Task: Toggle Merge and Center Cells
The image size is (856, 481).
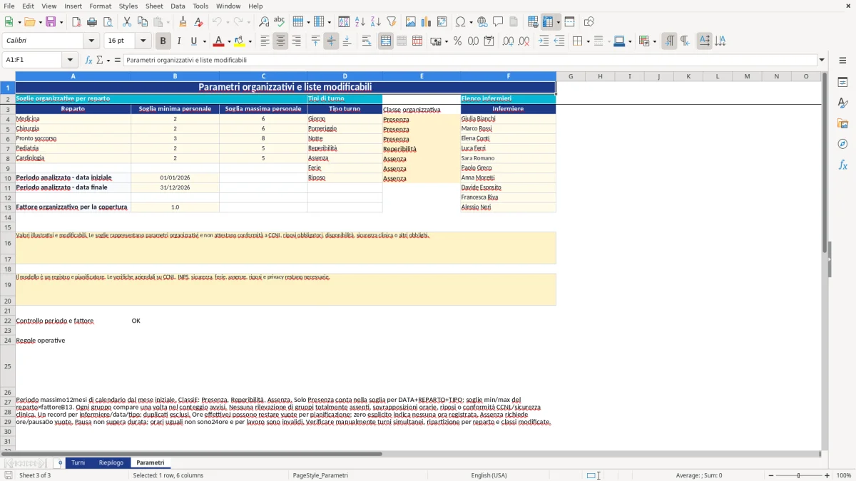Action: [x=386, y=41]
